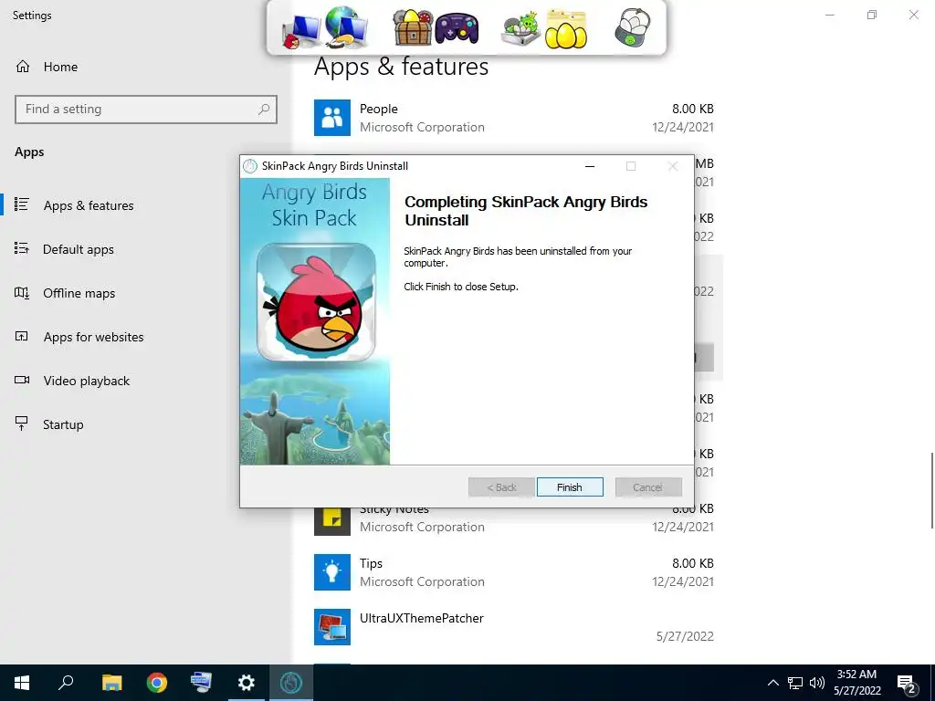The image size is (935, 701).
Task: Click the Apps & features list icon
Action: [22, 204]
